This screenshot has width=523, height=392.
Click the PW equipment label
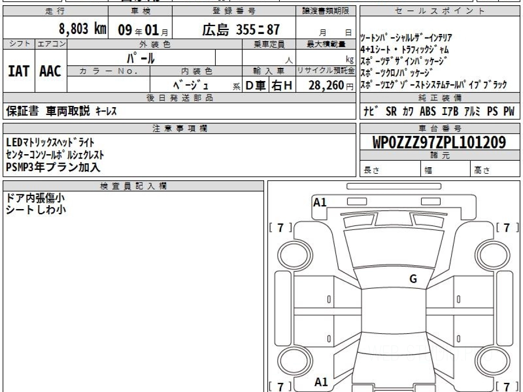[x=509, y=112]
